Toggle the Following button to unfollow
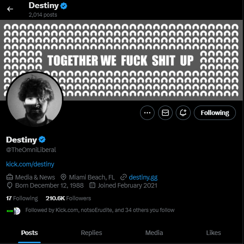Screen dimensions: 244x244 [215, 113]
